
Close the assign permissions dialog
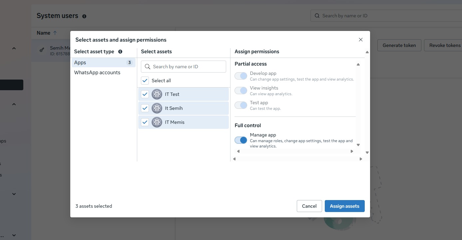click(x=360, y=40)
